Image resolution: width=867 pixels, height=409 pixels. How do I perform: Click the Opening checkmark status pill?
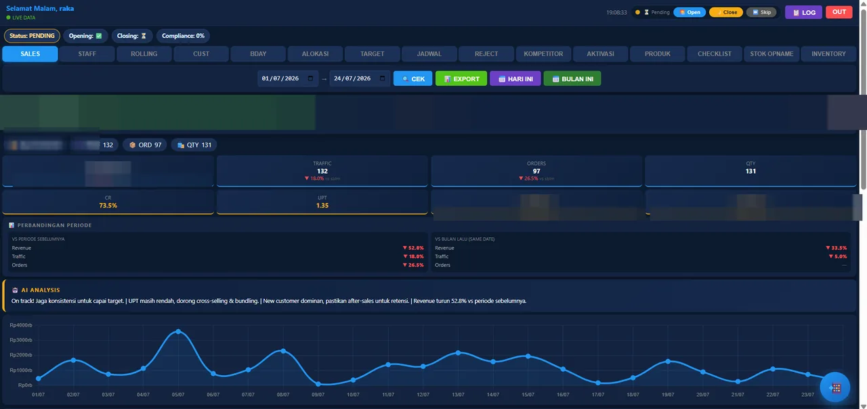click(85, 36)
